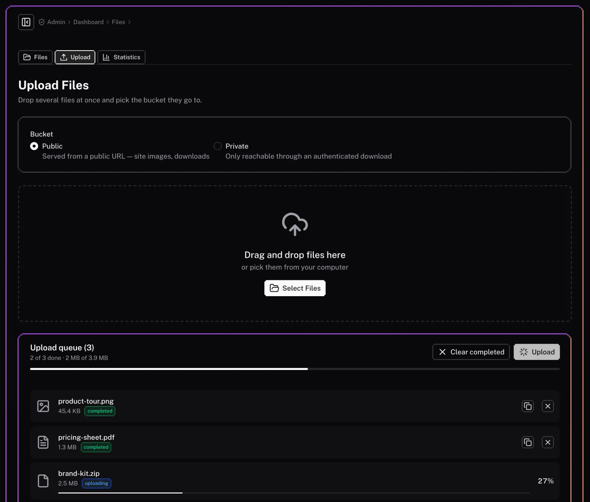
Task: Click the drag and drop zone text
Action: (295, 255)
